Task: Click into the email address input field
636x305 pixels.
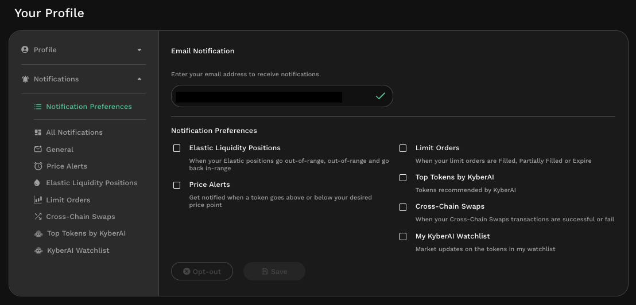Action: tap(270, 96)
